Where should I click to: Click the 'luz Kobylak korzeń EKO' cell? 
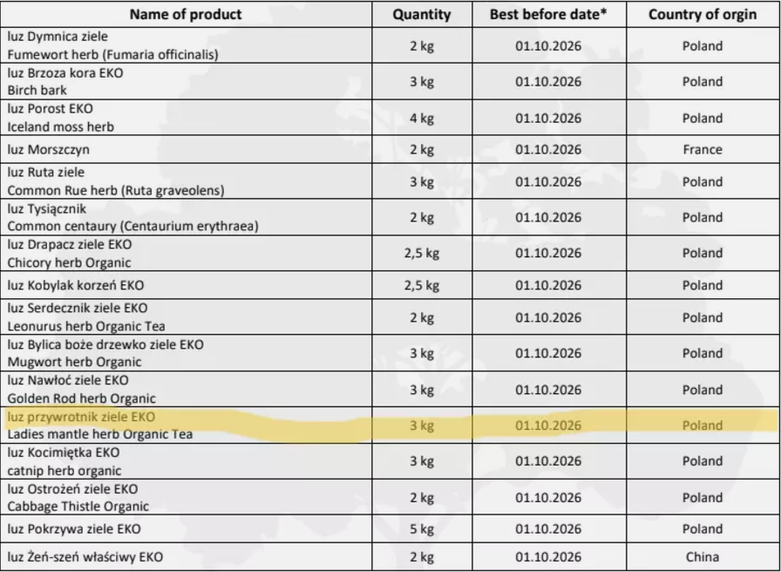tap(186, 285)
